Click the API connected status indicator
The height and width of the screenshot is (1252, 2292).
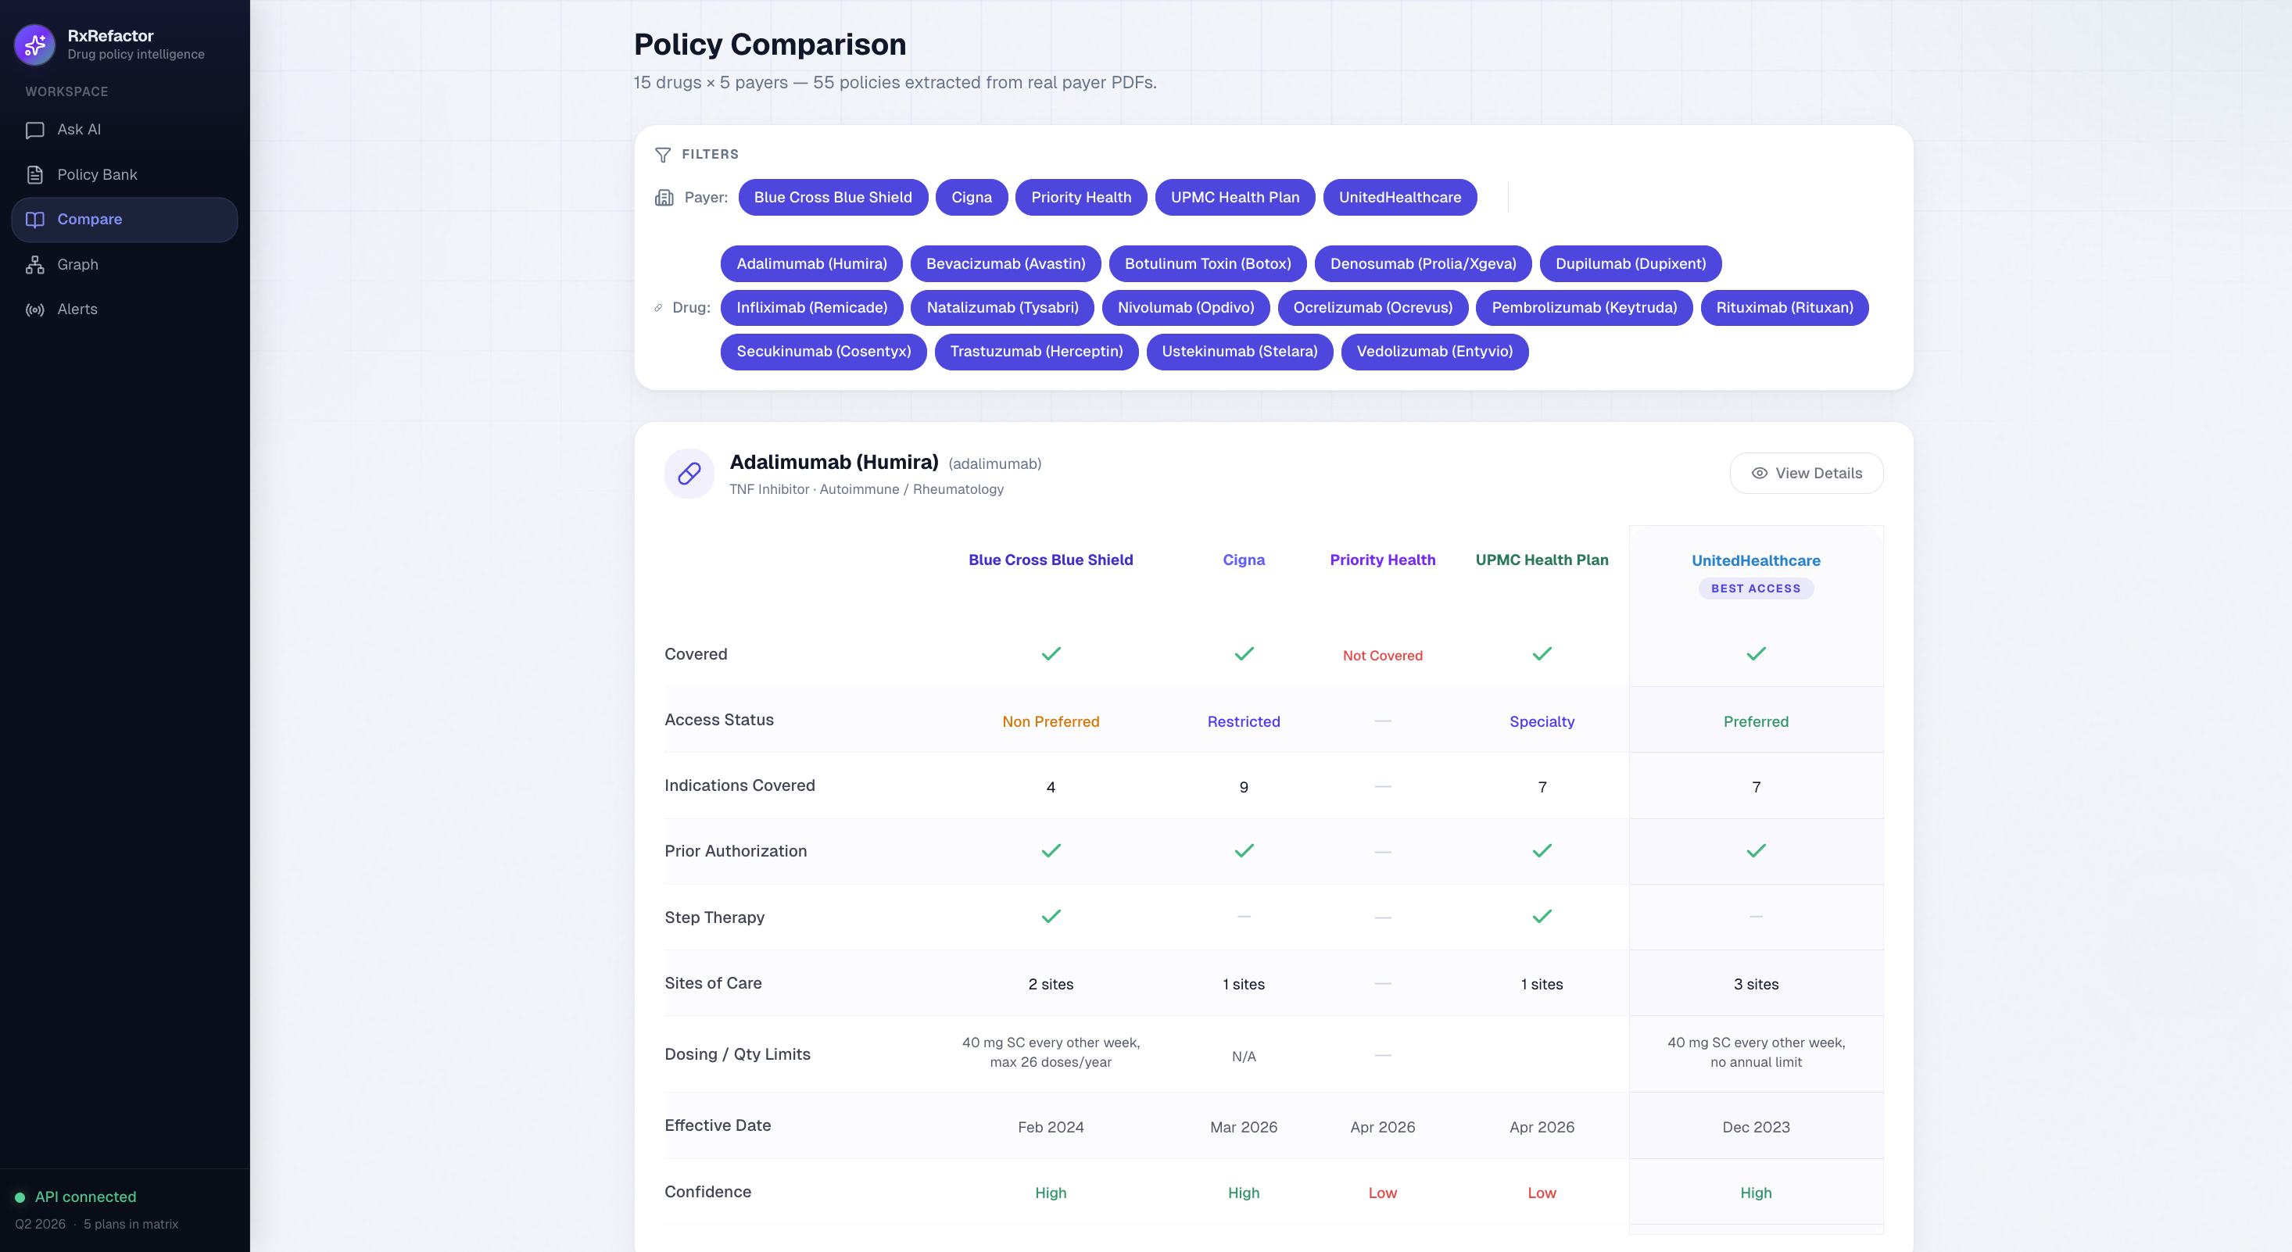point(76,1197)
